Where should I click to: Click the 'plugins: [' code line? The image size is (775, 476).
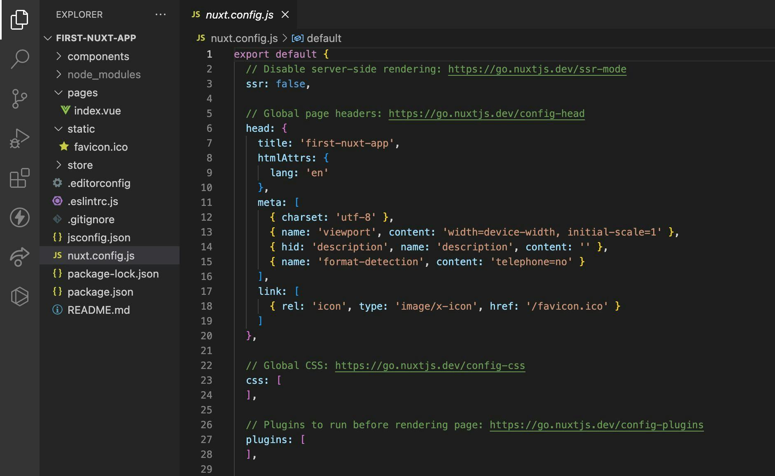click(275, 440)
